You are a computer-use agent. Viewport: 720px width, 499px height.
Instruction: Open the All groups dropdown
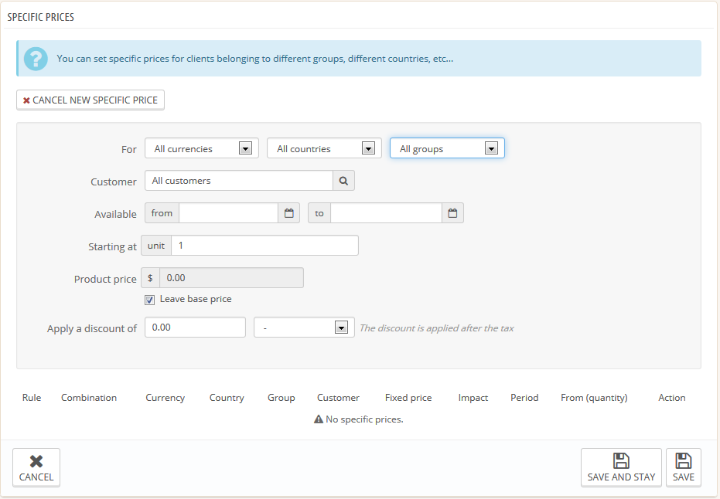point(447,148)
